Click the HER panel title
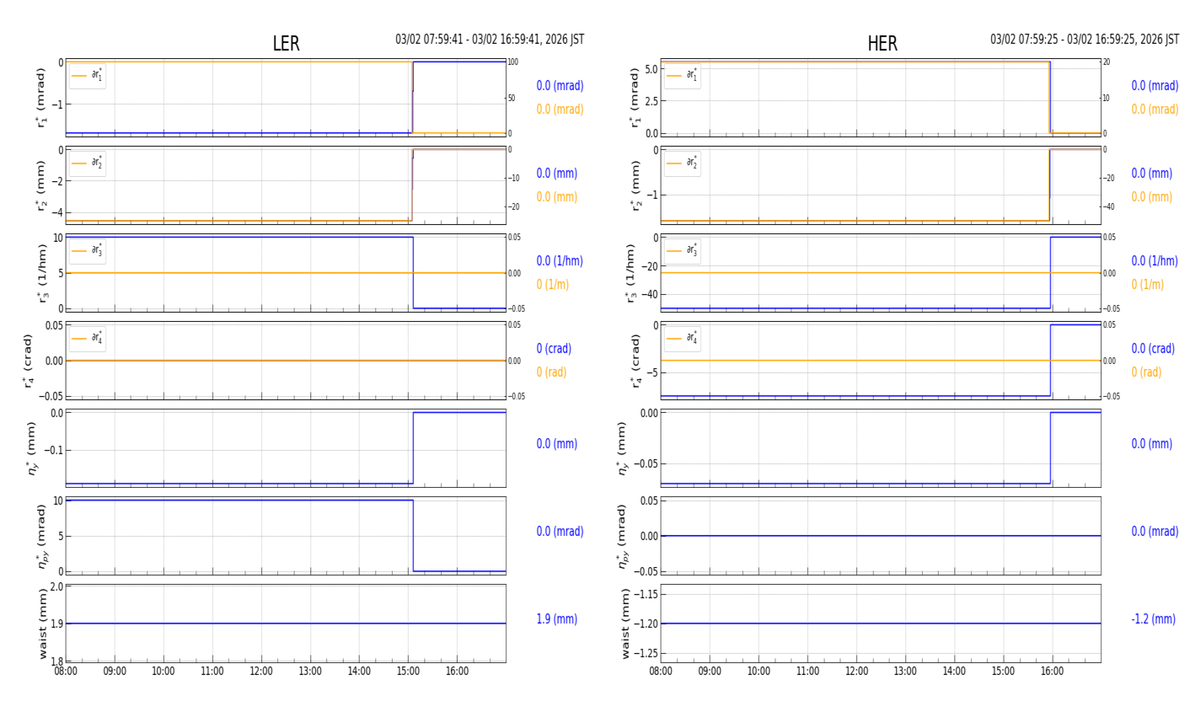This screenshot has height=728, width=1190. (882, 44)
